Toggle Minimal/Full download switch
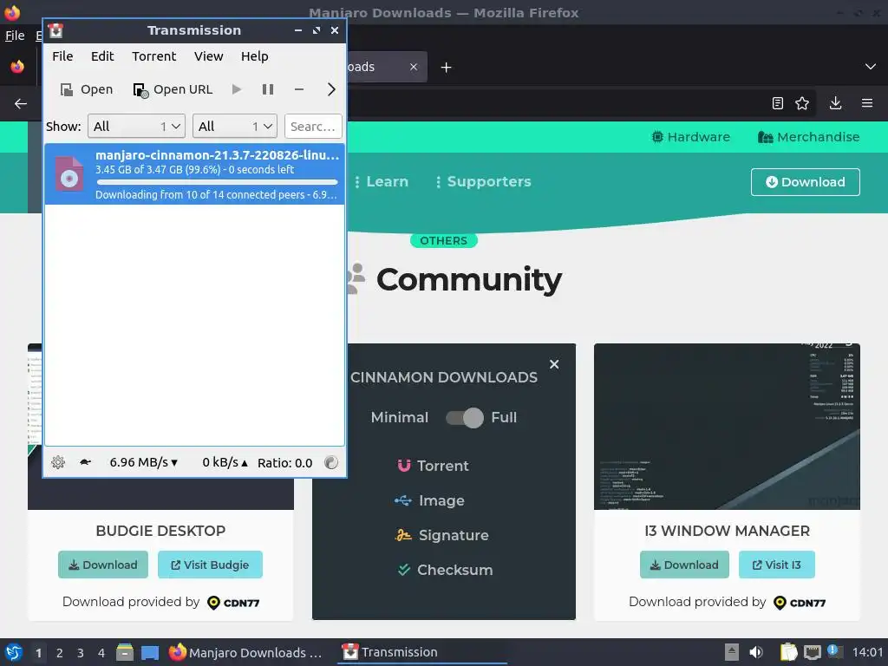The height and width of the screenshot is (666, 888). point(465,418)
